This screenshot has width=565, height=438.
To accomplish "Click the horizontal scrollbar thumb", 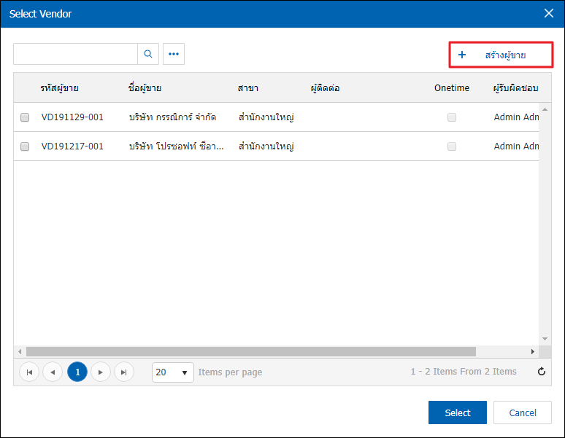I will point(251,351).
